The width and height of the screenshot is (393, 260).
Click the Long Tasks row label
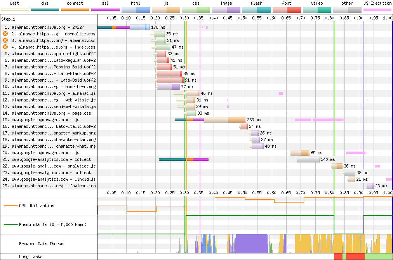[x=31, y=257]
